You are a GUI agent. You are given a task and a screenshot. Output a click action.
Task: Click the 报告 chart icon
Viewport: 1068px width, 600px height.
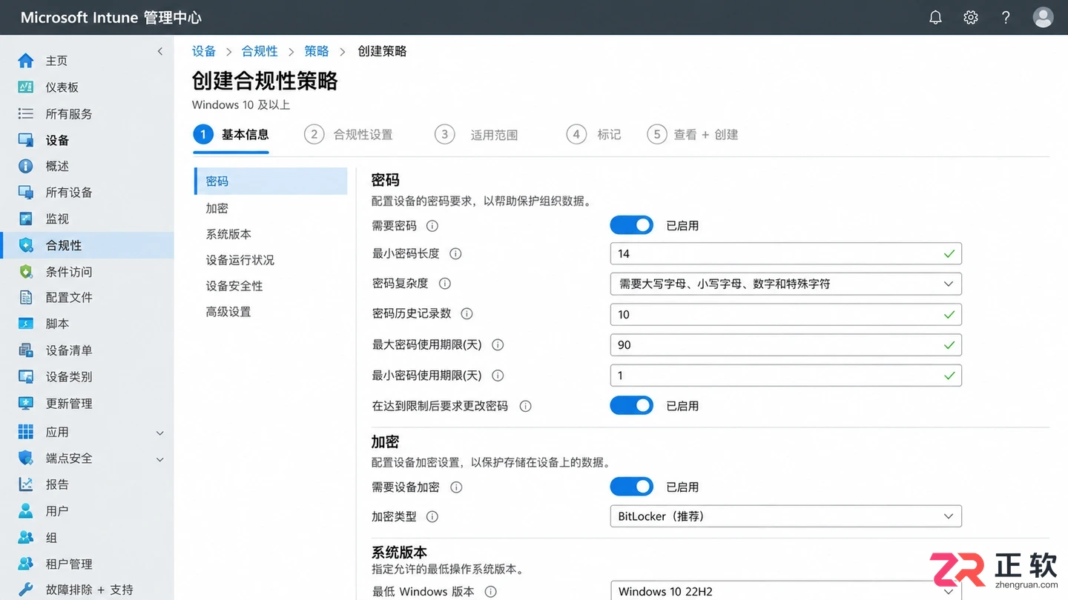coord(26,484)
